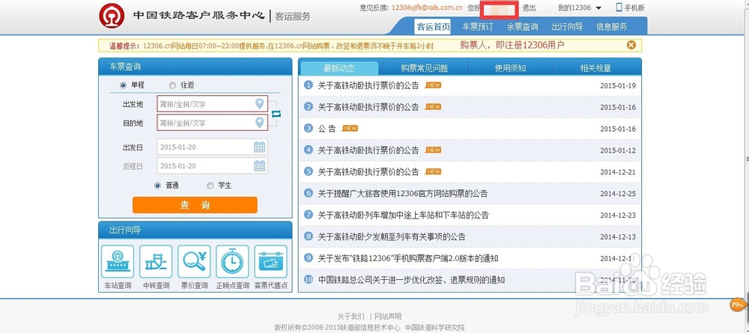Viewport: 749px width, 333px height.
Task: Click the 返程日 return date field
Action: pos(212,166)
